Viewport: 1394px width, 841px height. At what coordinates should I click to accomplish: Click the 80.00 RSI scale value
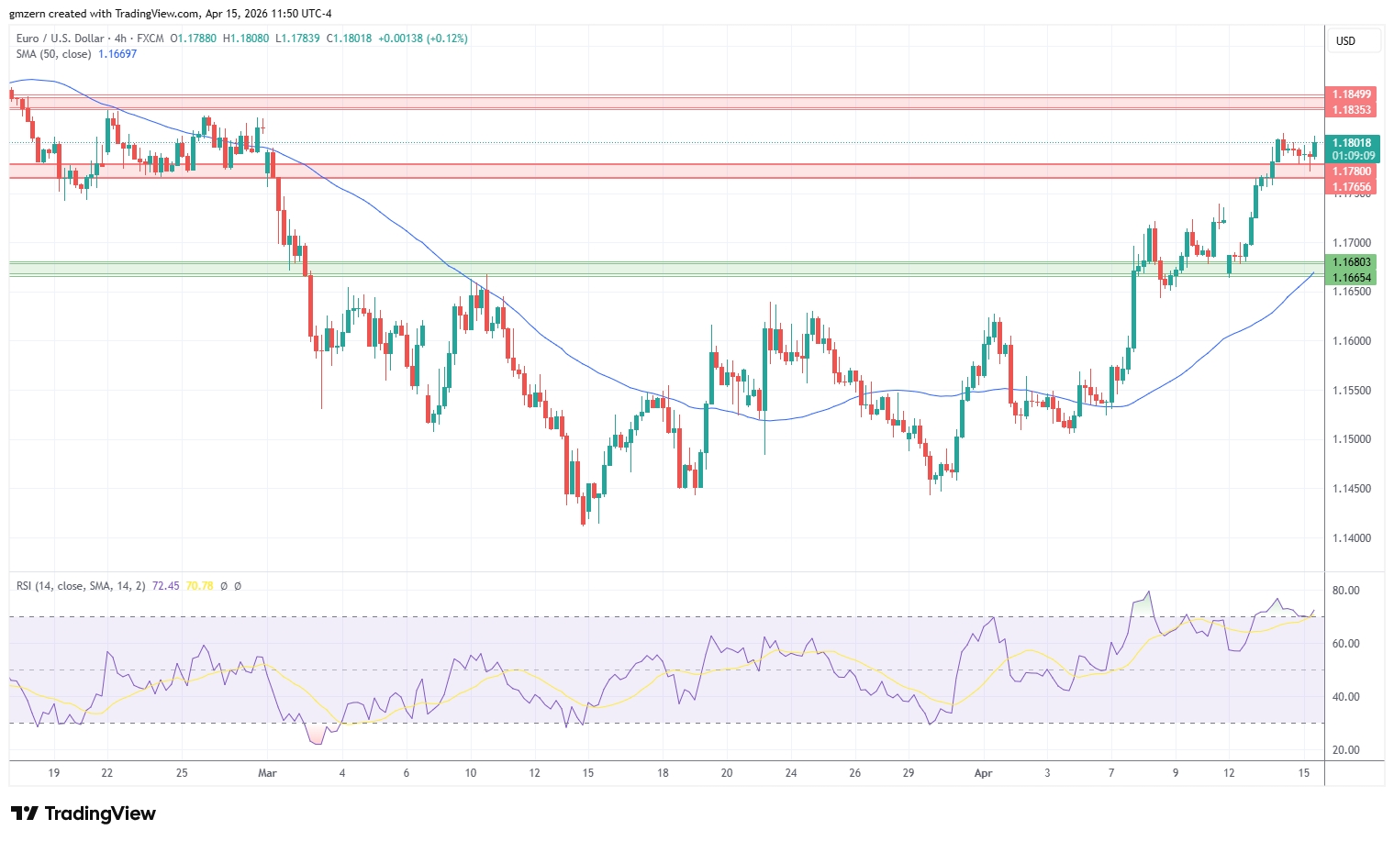tap(1346, 591)
